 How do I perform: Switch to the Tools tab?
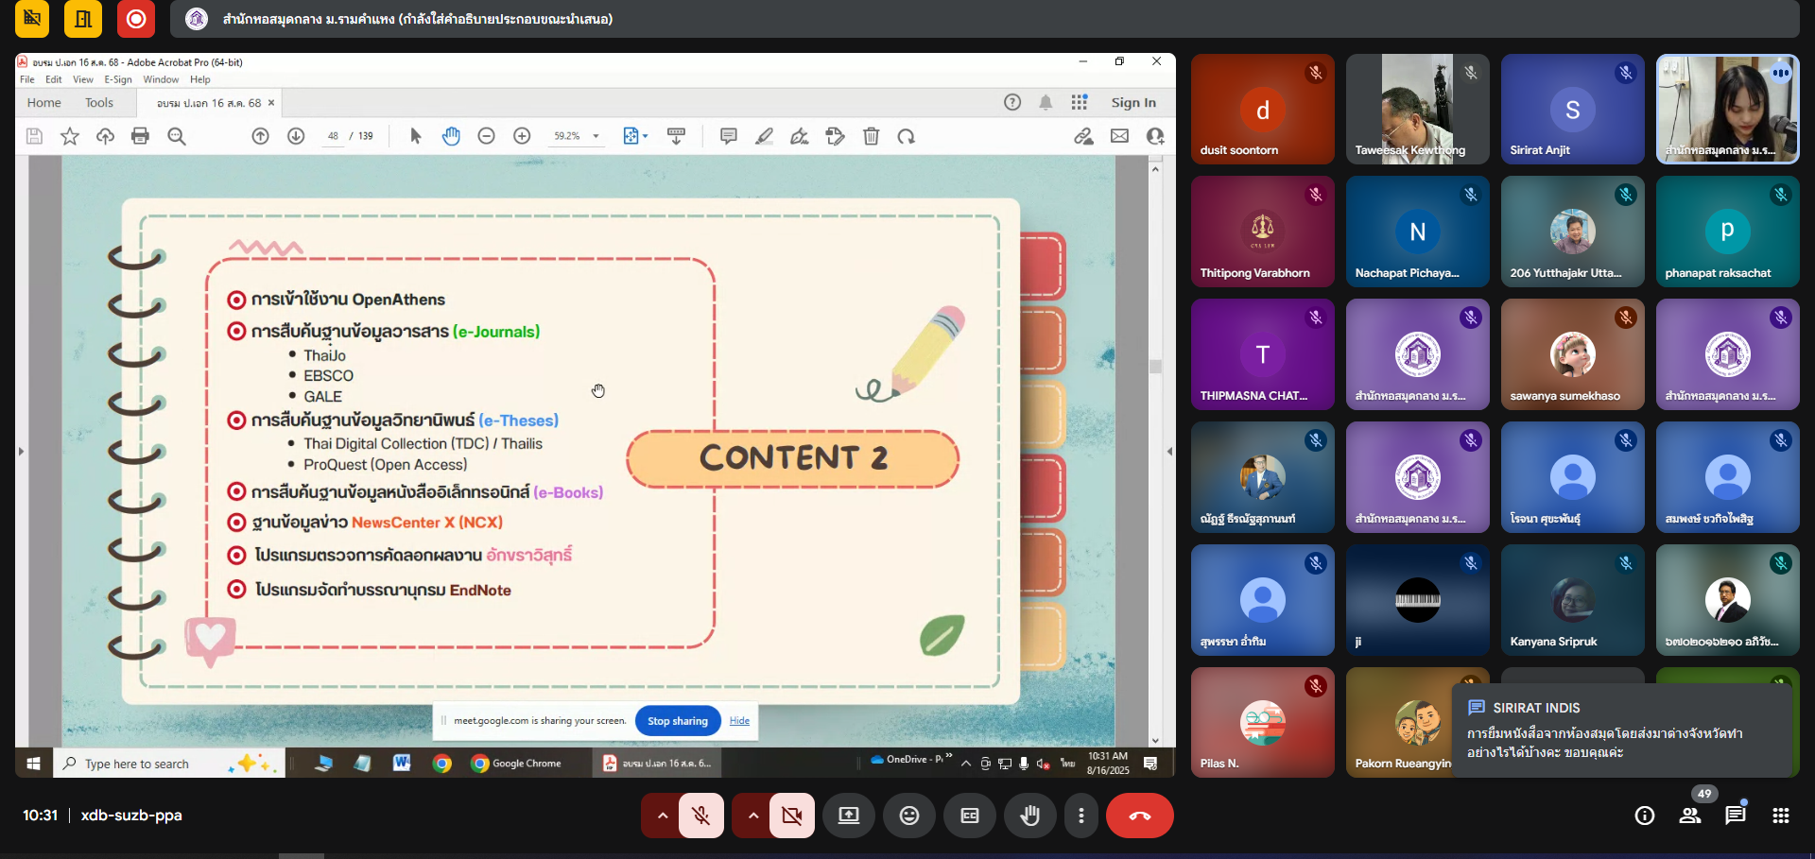(x=99, y=102)
